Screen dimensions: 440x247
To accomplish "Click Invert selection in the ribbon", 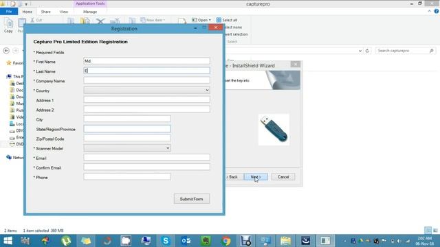I will click(236, 34).
